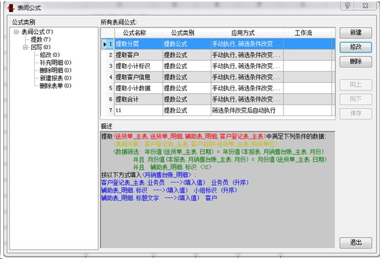The width and height of the screenshot is (380, 259).
Task: Collapse the 表间公式 (7) tree node
Action: (16, 32)
